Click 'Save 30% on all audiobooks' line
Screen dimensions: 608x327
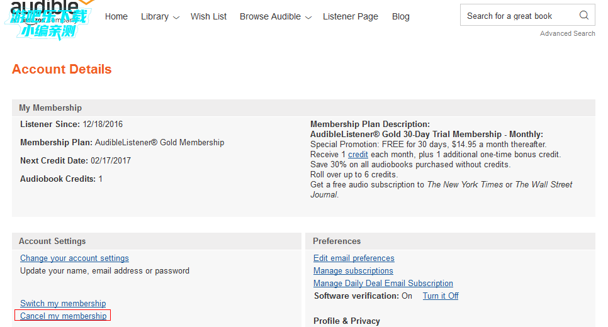point(410,164)
